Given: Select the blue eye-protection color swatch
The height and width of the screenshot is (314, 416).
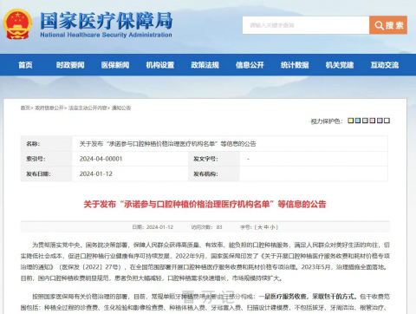Looking at the screenshot, I should tap(358, 121).
